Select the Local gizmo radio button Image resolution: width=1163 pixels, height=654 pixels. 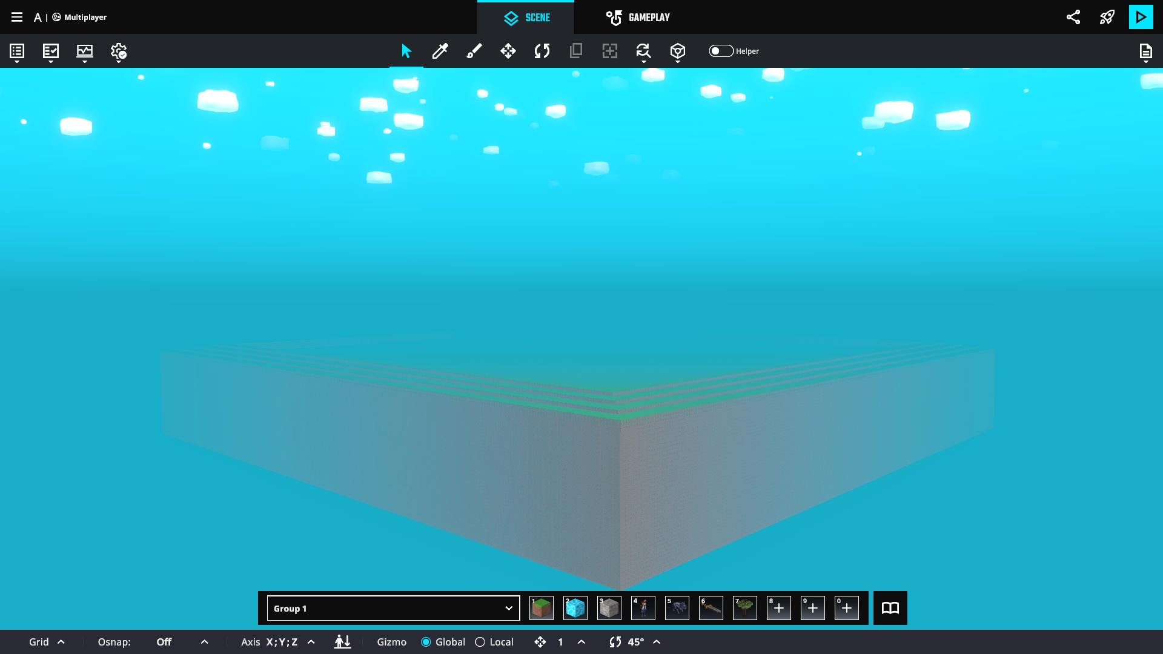[480, 642]
